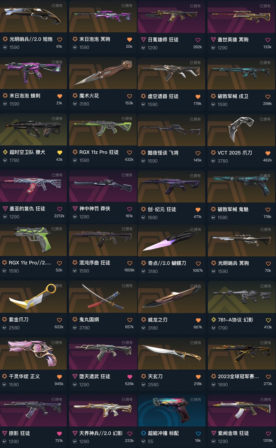Open 混沌序曲 狂徒 skin name

point(95,263)
